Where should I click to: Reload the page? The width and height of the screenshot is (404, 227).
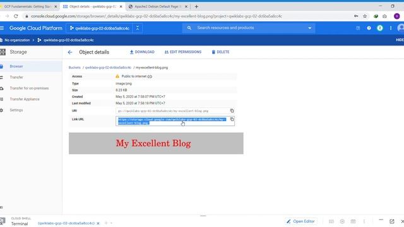(16, 16)
